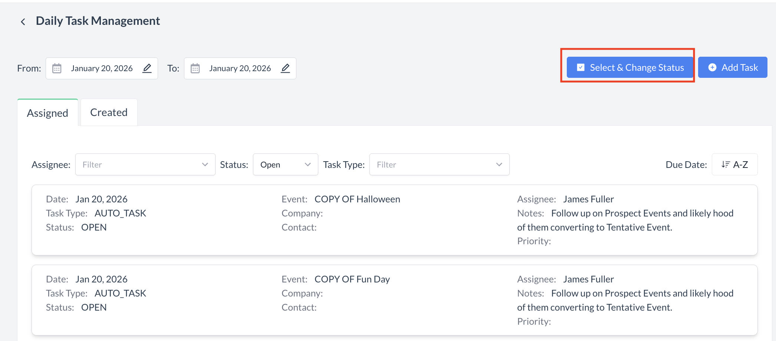The height and width of the screenshot is (341, 776).
Task: Click the sort icon next to A-Z
Action: 726,165
